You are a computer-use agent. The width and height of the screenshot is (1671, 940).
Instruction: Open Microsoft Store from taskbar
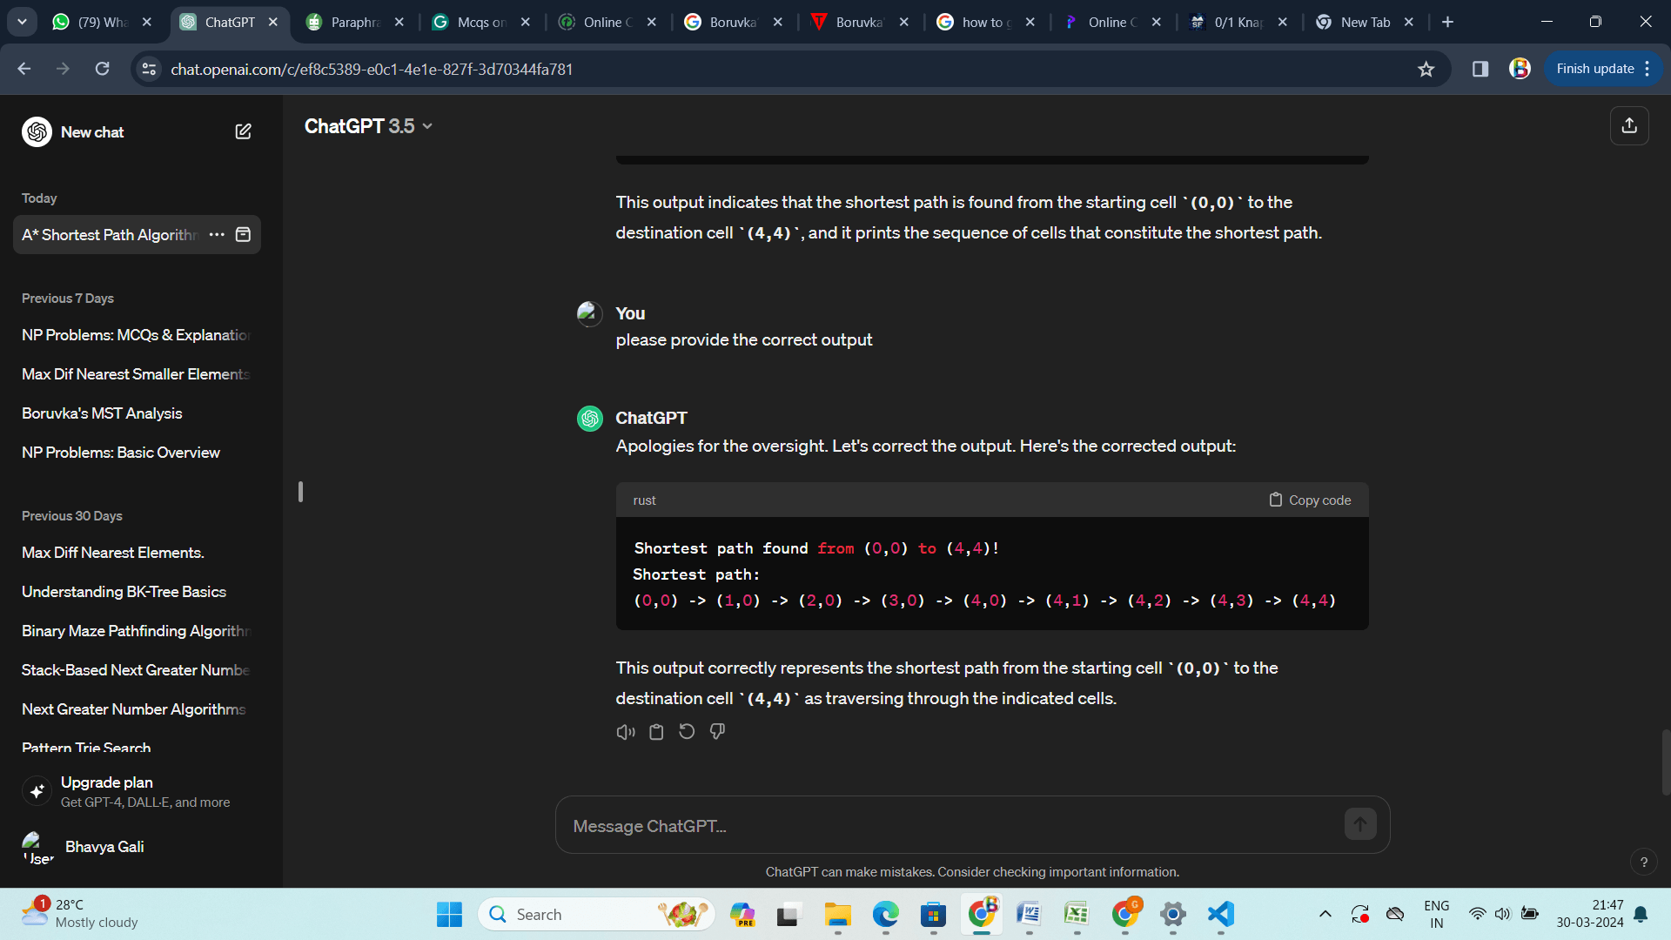pyautogui.click(x=933, y=914)
